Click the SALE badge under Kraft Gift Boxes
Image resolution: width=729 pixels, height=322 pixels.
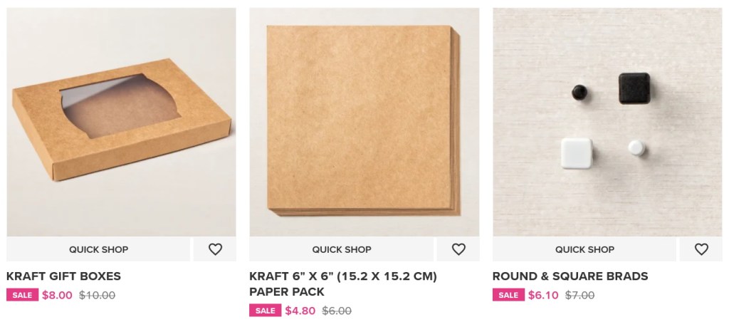(22, 295)
